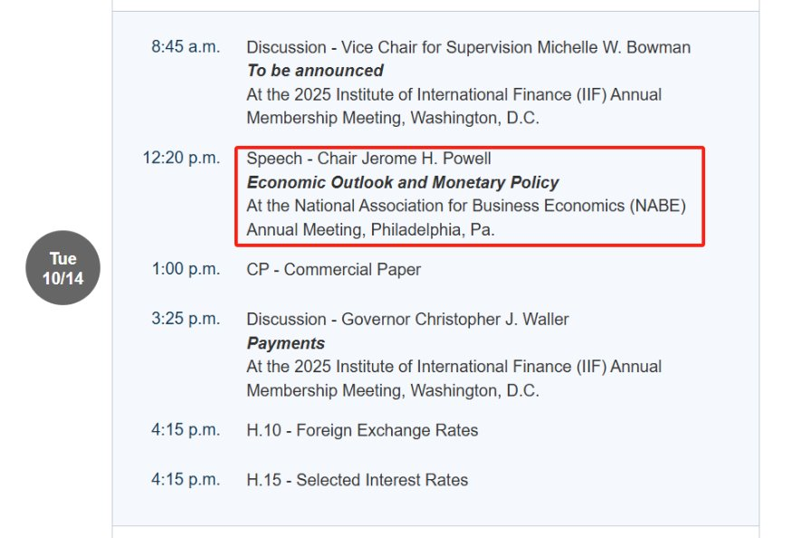Viewport: 812px width, 538px height.
Task: Click the 12:20 p.m. time label
Action: click(x=181, y=159)
